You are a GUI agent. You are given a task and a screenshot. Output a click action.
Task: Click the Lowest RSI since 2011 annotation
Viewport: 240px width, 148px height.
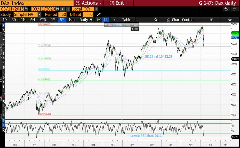146,136
